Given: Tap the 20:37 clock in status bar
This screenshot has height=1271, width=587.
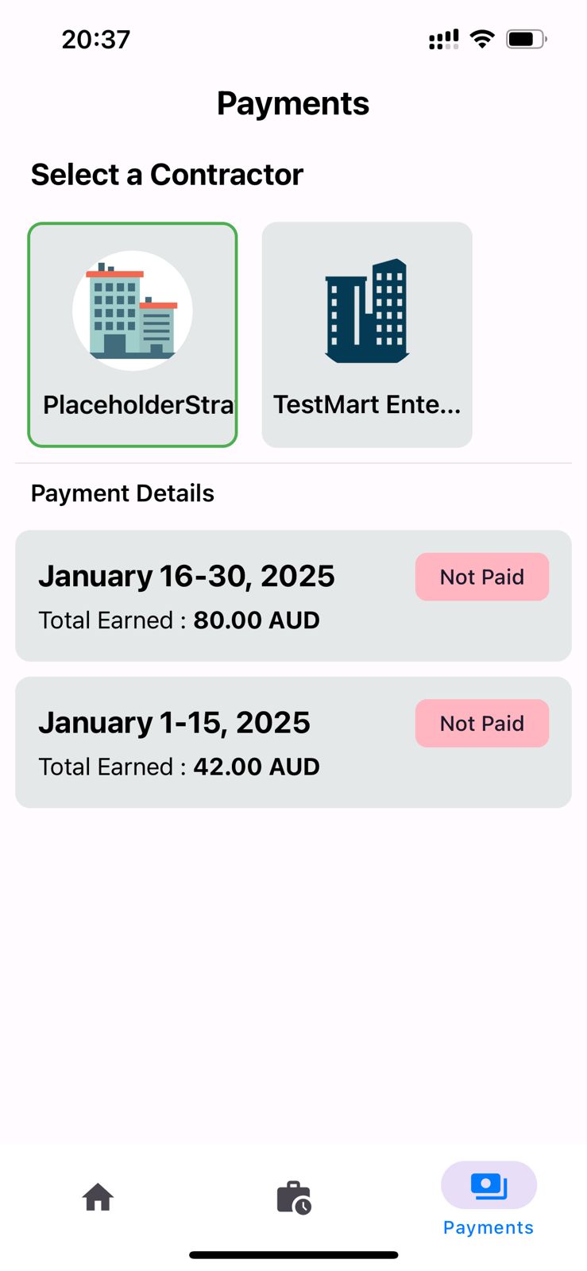Looking at the screenshot, I should click(96, 39).
